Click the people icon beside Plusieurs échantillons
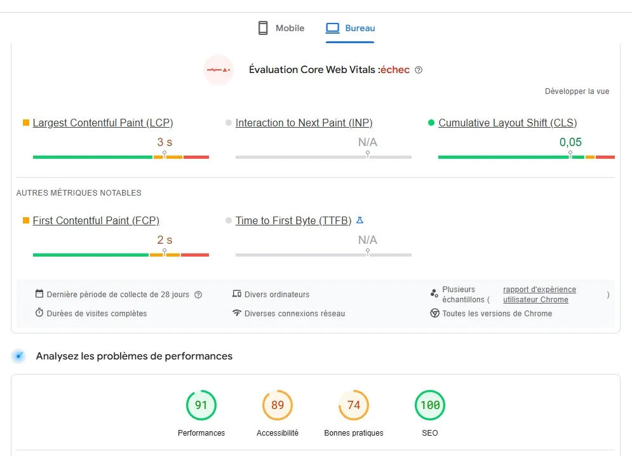Screen dimensions: 632x456 (434, 293)
